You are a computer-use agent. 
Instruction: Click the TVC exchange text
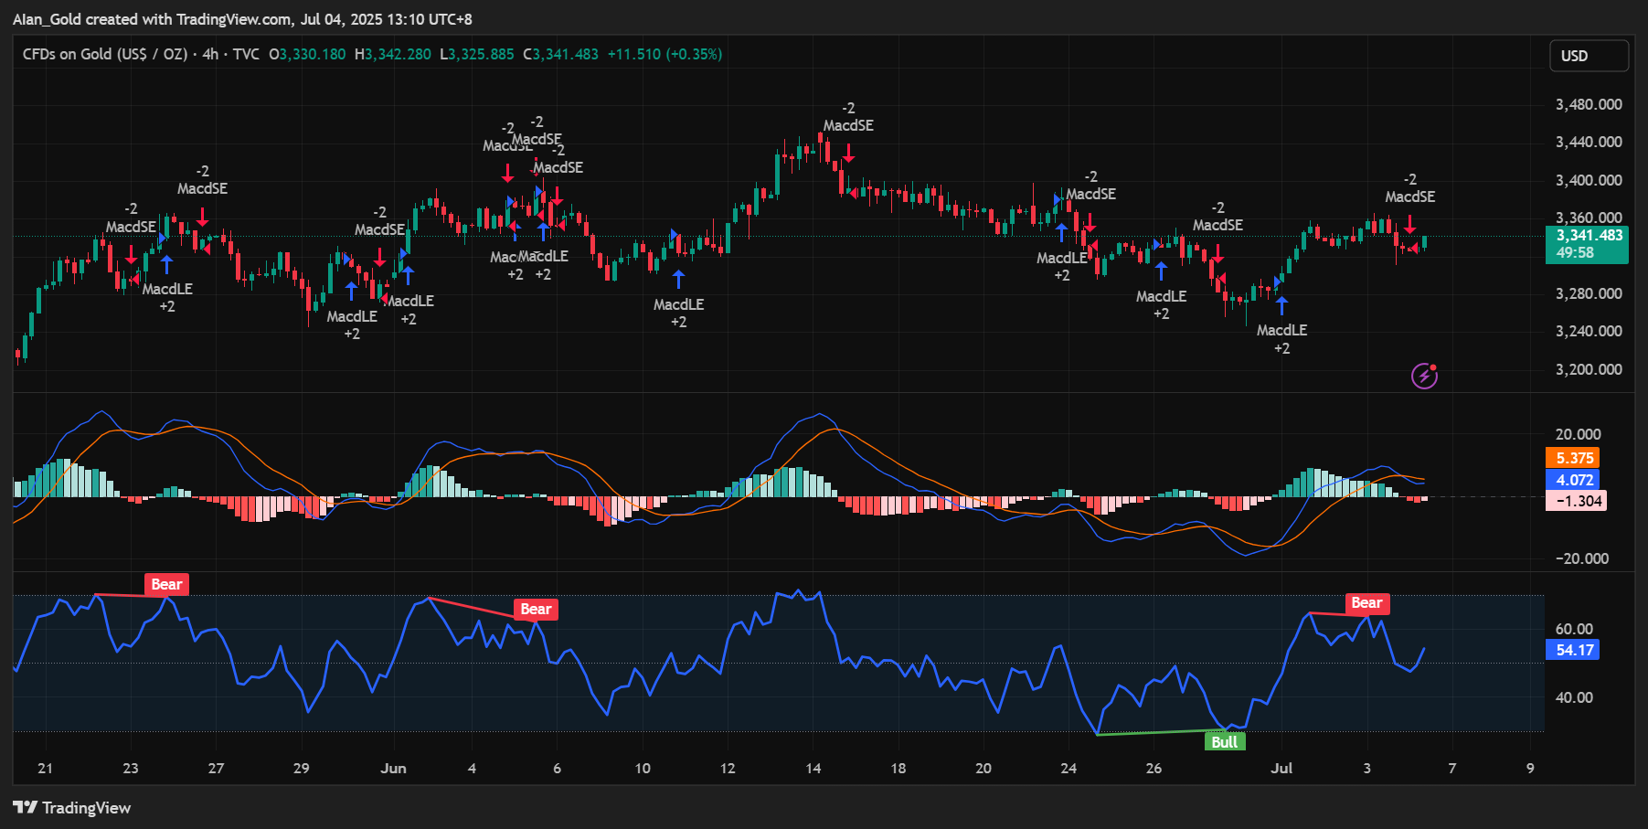246,54
